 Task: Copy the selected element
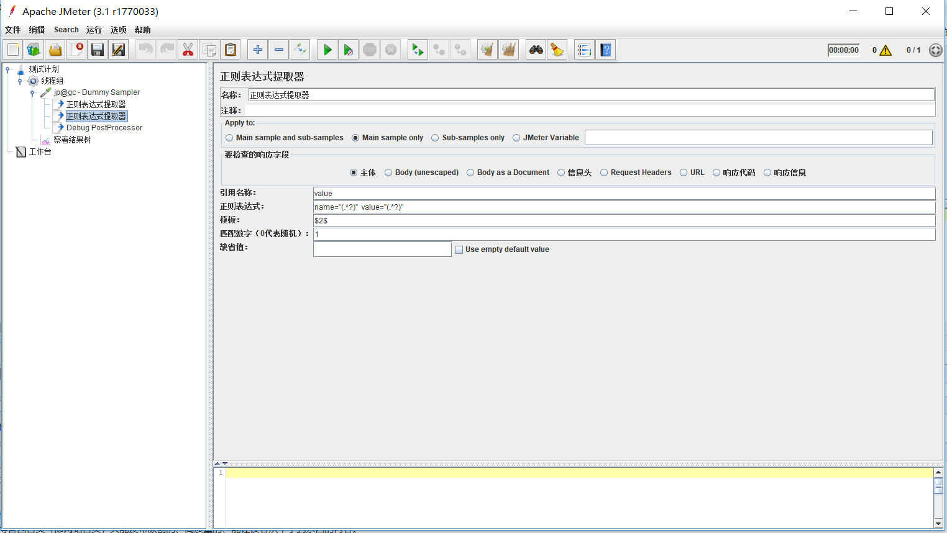[x=209, y=50]
